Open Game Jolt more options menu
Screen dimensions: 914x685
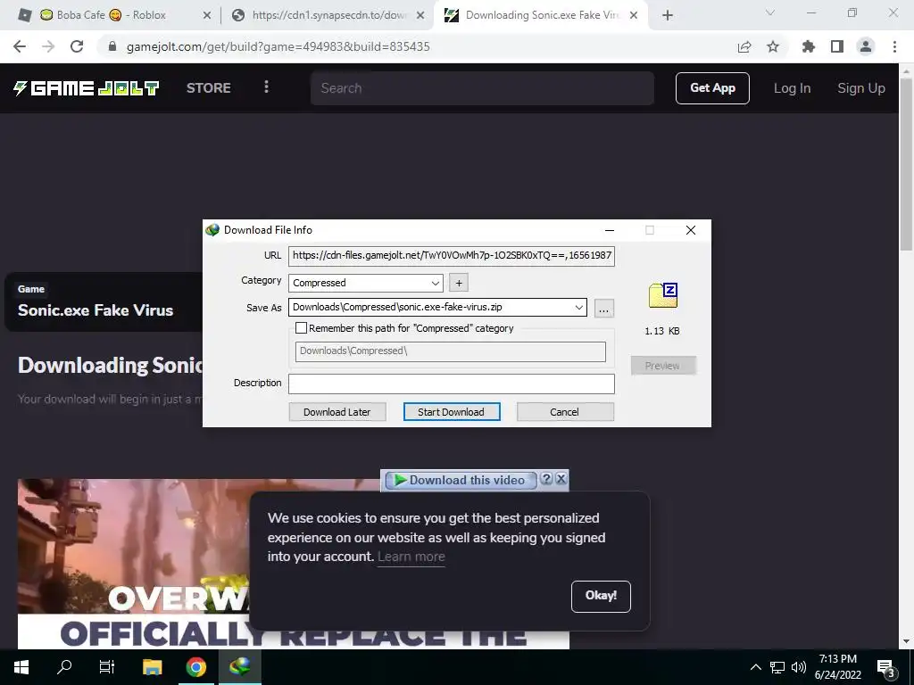coord(266,87)
